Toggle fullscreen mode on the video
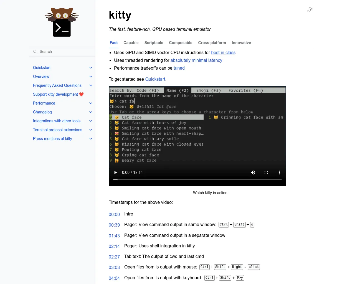Image resolution: width=355 pixels, height=284 pixels. click(x=266, y=172)
